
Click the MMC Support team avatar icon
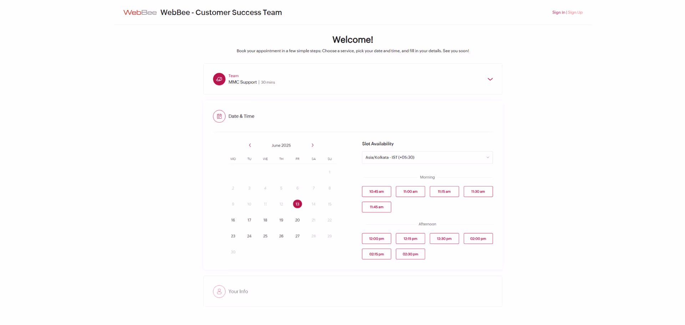point(219,79)
